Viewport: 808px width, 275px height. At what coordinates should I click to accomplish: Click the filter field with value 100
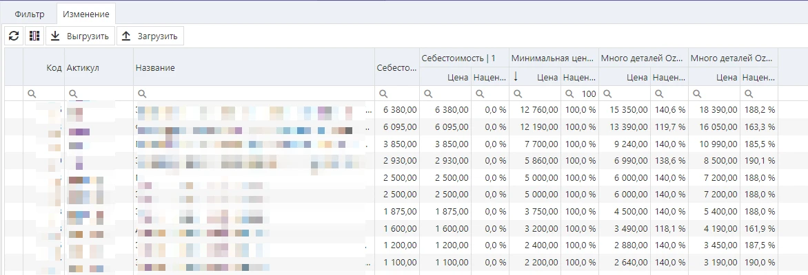pyautogui.click(x=587, y=93)
